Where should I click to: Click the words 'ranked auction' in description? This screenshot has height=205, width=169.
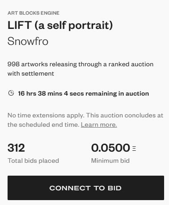coord(131,64)
